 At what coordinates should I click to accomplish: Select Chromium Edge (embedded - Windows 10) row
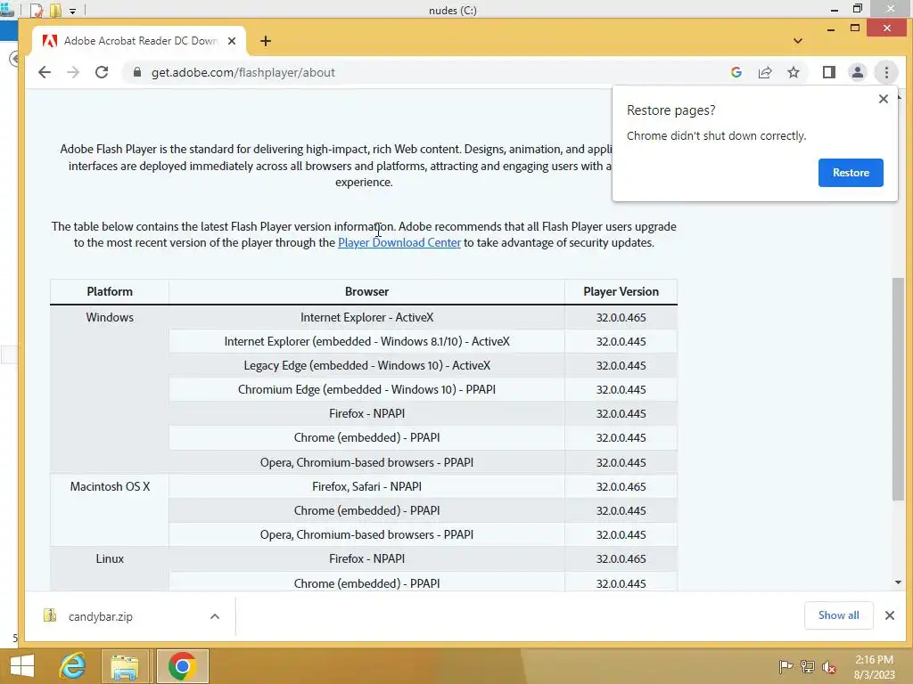pos(366,390)
